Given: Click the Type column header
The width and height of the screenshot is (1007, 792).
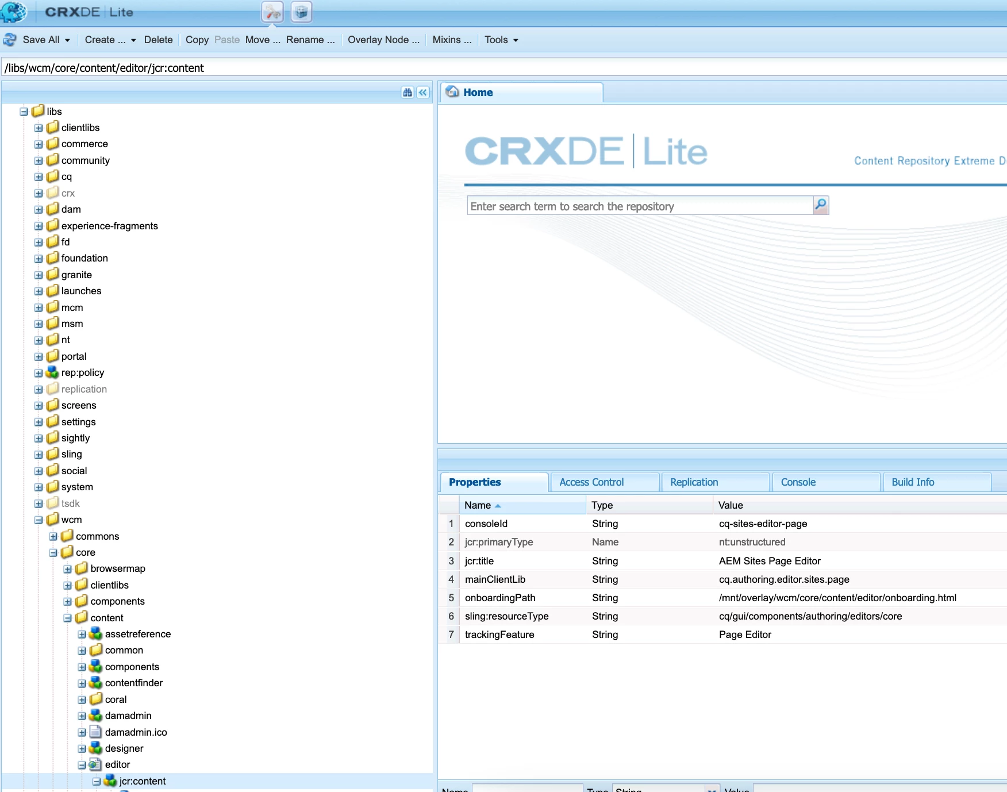Looking at the screenshot, I should (649, 505).
